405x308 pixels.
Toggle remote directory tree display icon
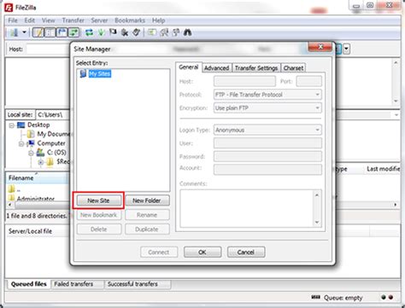point(62,32)
